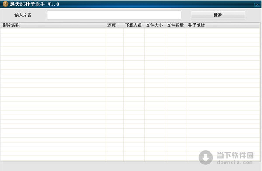Focus the 输入片名 search input field
The height and width of the screenshot is (171, 262).
pyautogui.click(x=114, y=15)
